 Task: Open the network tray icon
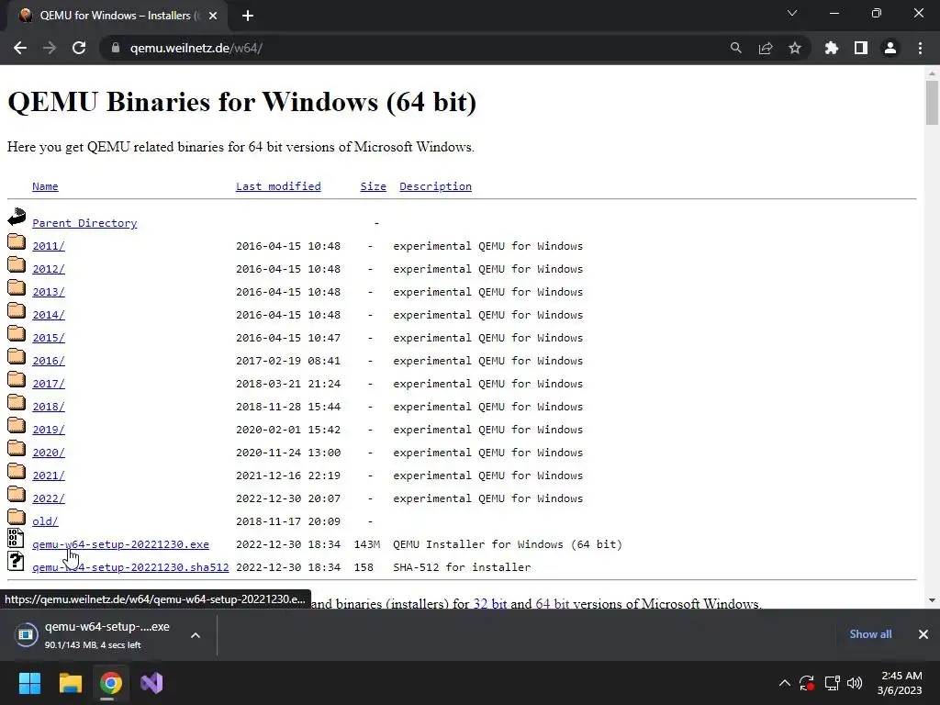click(832, 683)
